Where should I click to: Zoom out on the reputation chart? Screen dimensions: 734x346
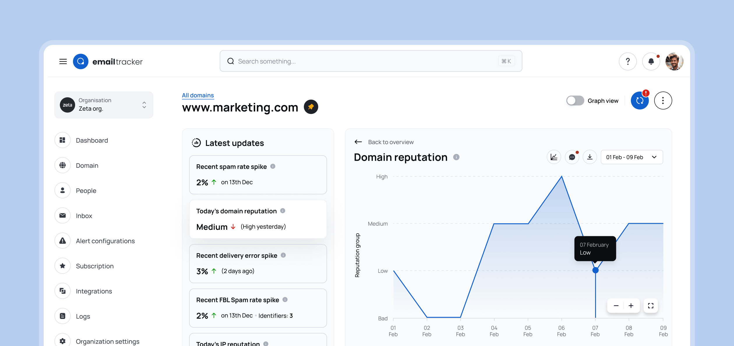[x=616, y=306]
